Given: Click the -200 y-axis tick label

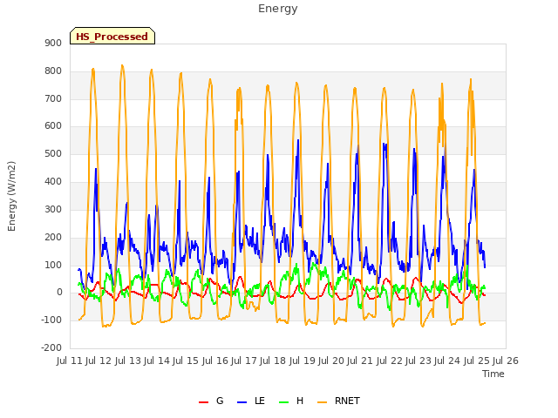Looking at the screenshot, I should 51,347.
